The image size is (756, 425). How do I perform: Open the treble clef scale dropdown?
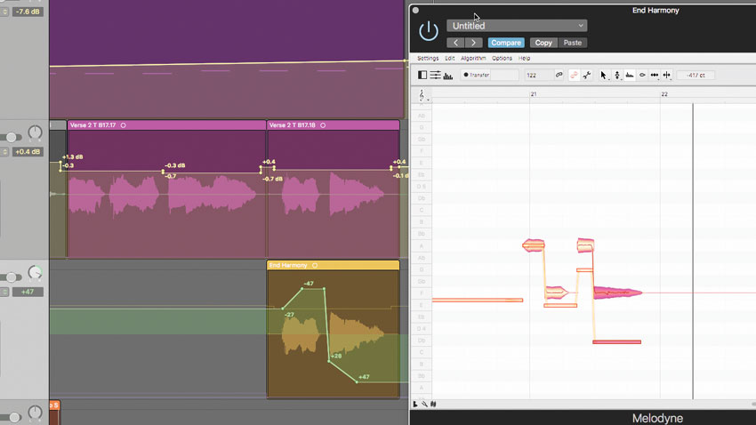pos(422,95)
